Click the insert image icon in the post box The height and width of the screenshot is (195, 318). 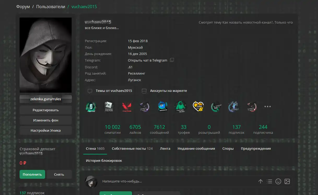(287, 181)
